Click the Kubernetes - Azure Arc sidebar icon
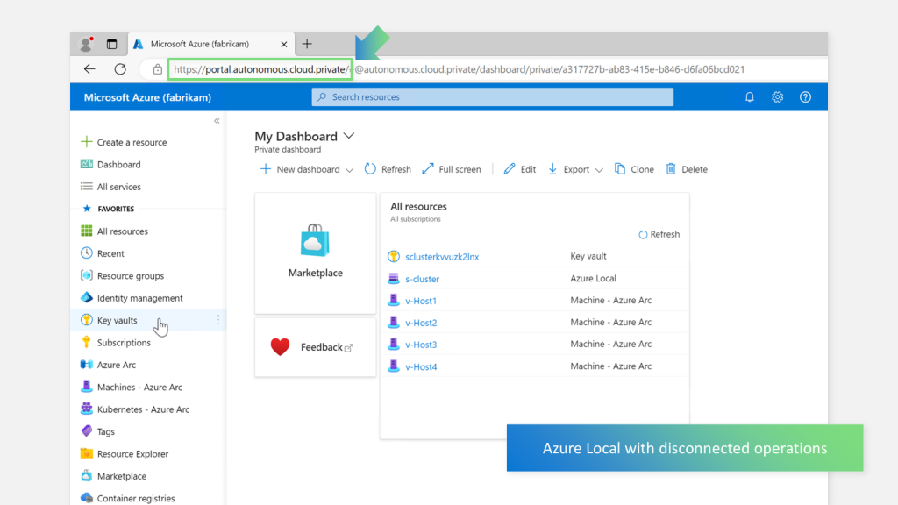Image resolution: width=898 pixels, height=505 pixels. 87,409
